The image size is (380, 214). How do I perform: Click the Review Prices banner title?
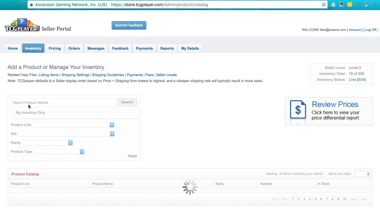pos(335,104)
